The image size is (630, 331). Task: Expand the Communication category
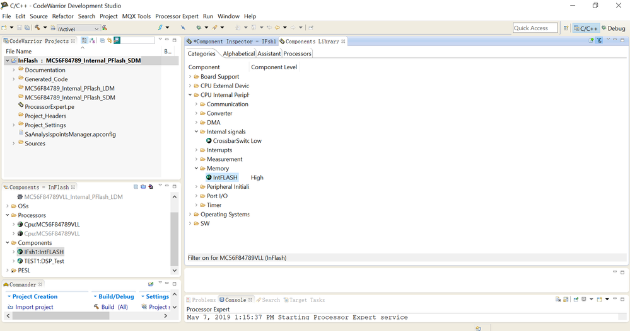197,104
